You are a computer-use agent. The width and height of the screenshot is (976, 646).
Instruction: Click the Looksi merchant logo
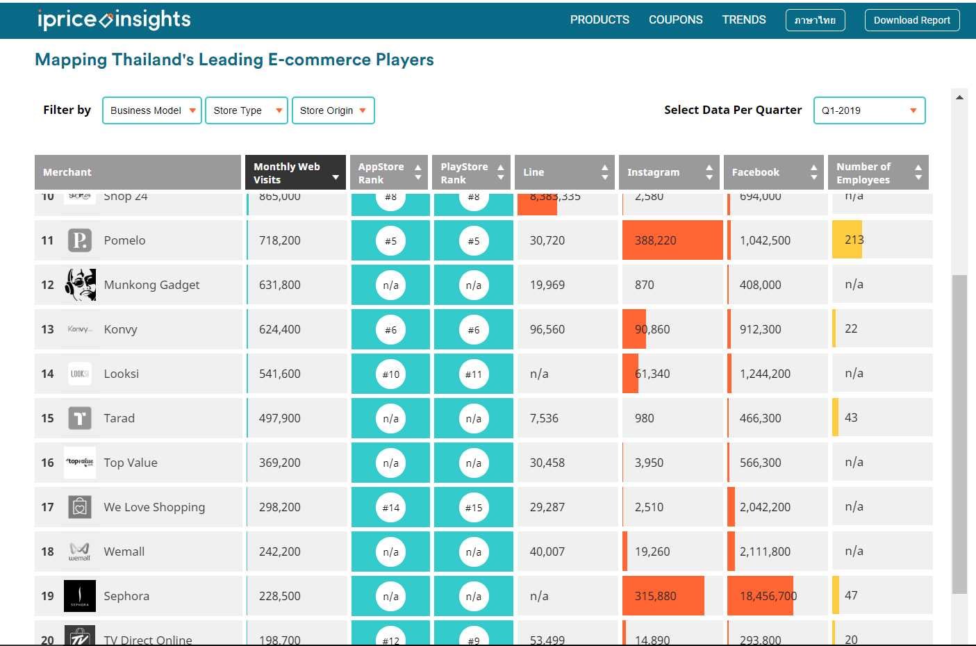(x=80, y=374)
